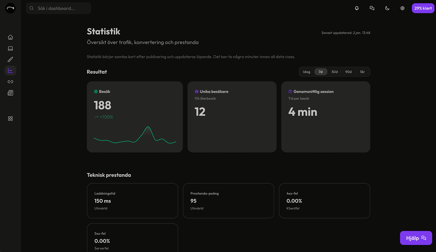Select the 'Idag' time filter
Viewport: 436px width, 252px height.
306,71
